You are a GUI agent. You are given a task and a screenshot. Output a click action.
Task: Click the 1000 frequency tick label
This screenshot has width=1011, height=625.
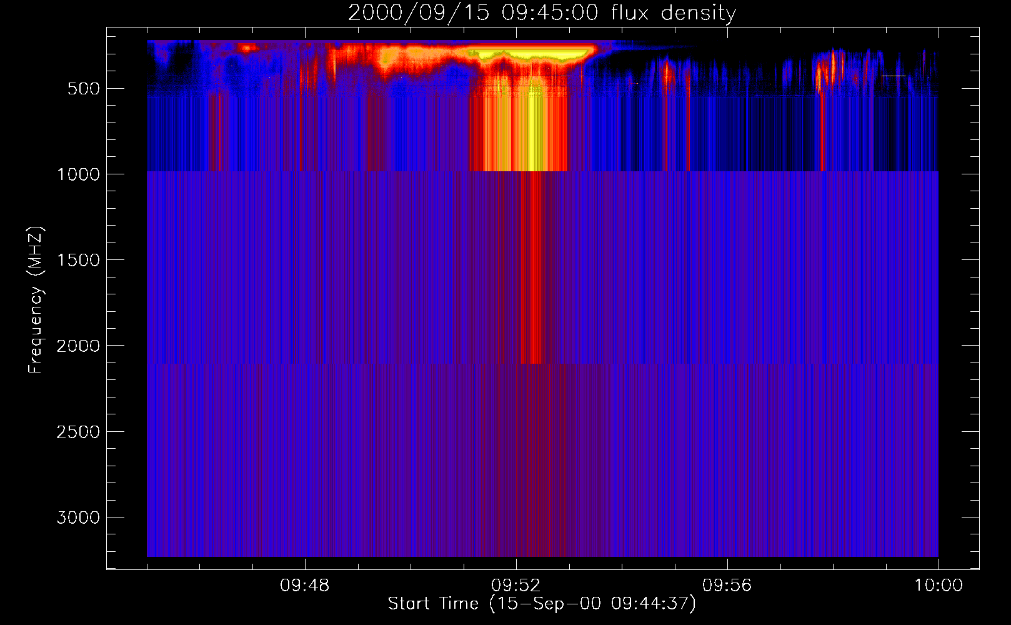pyautogui.click(x=78, y=174)
